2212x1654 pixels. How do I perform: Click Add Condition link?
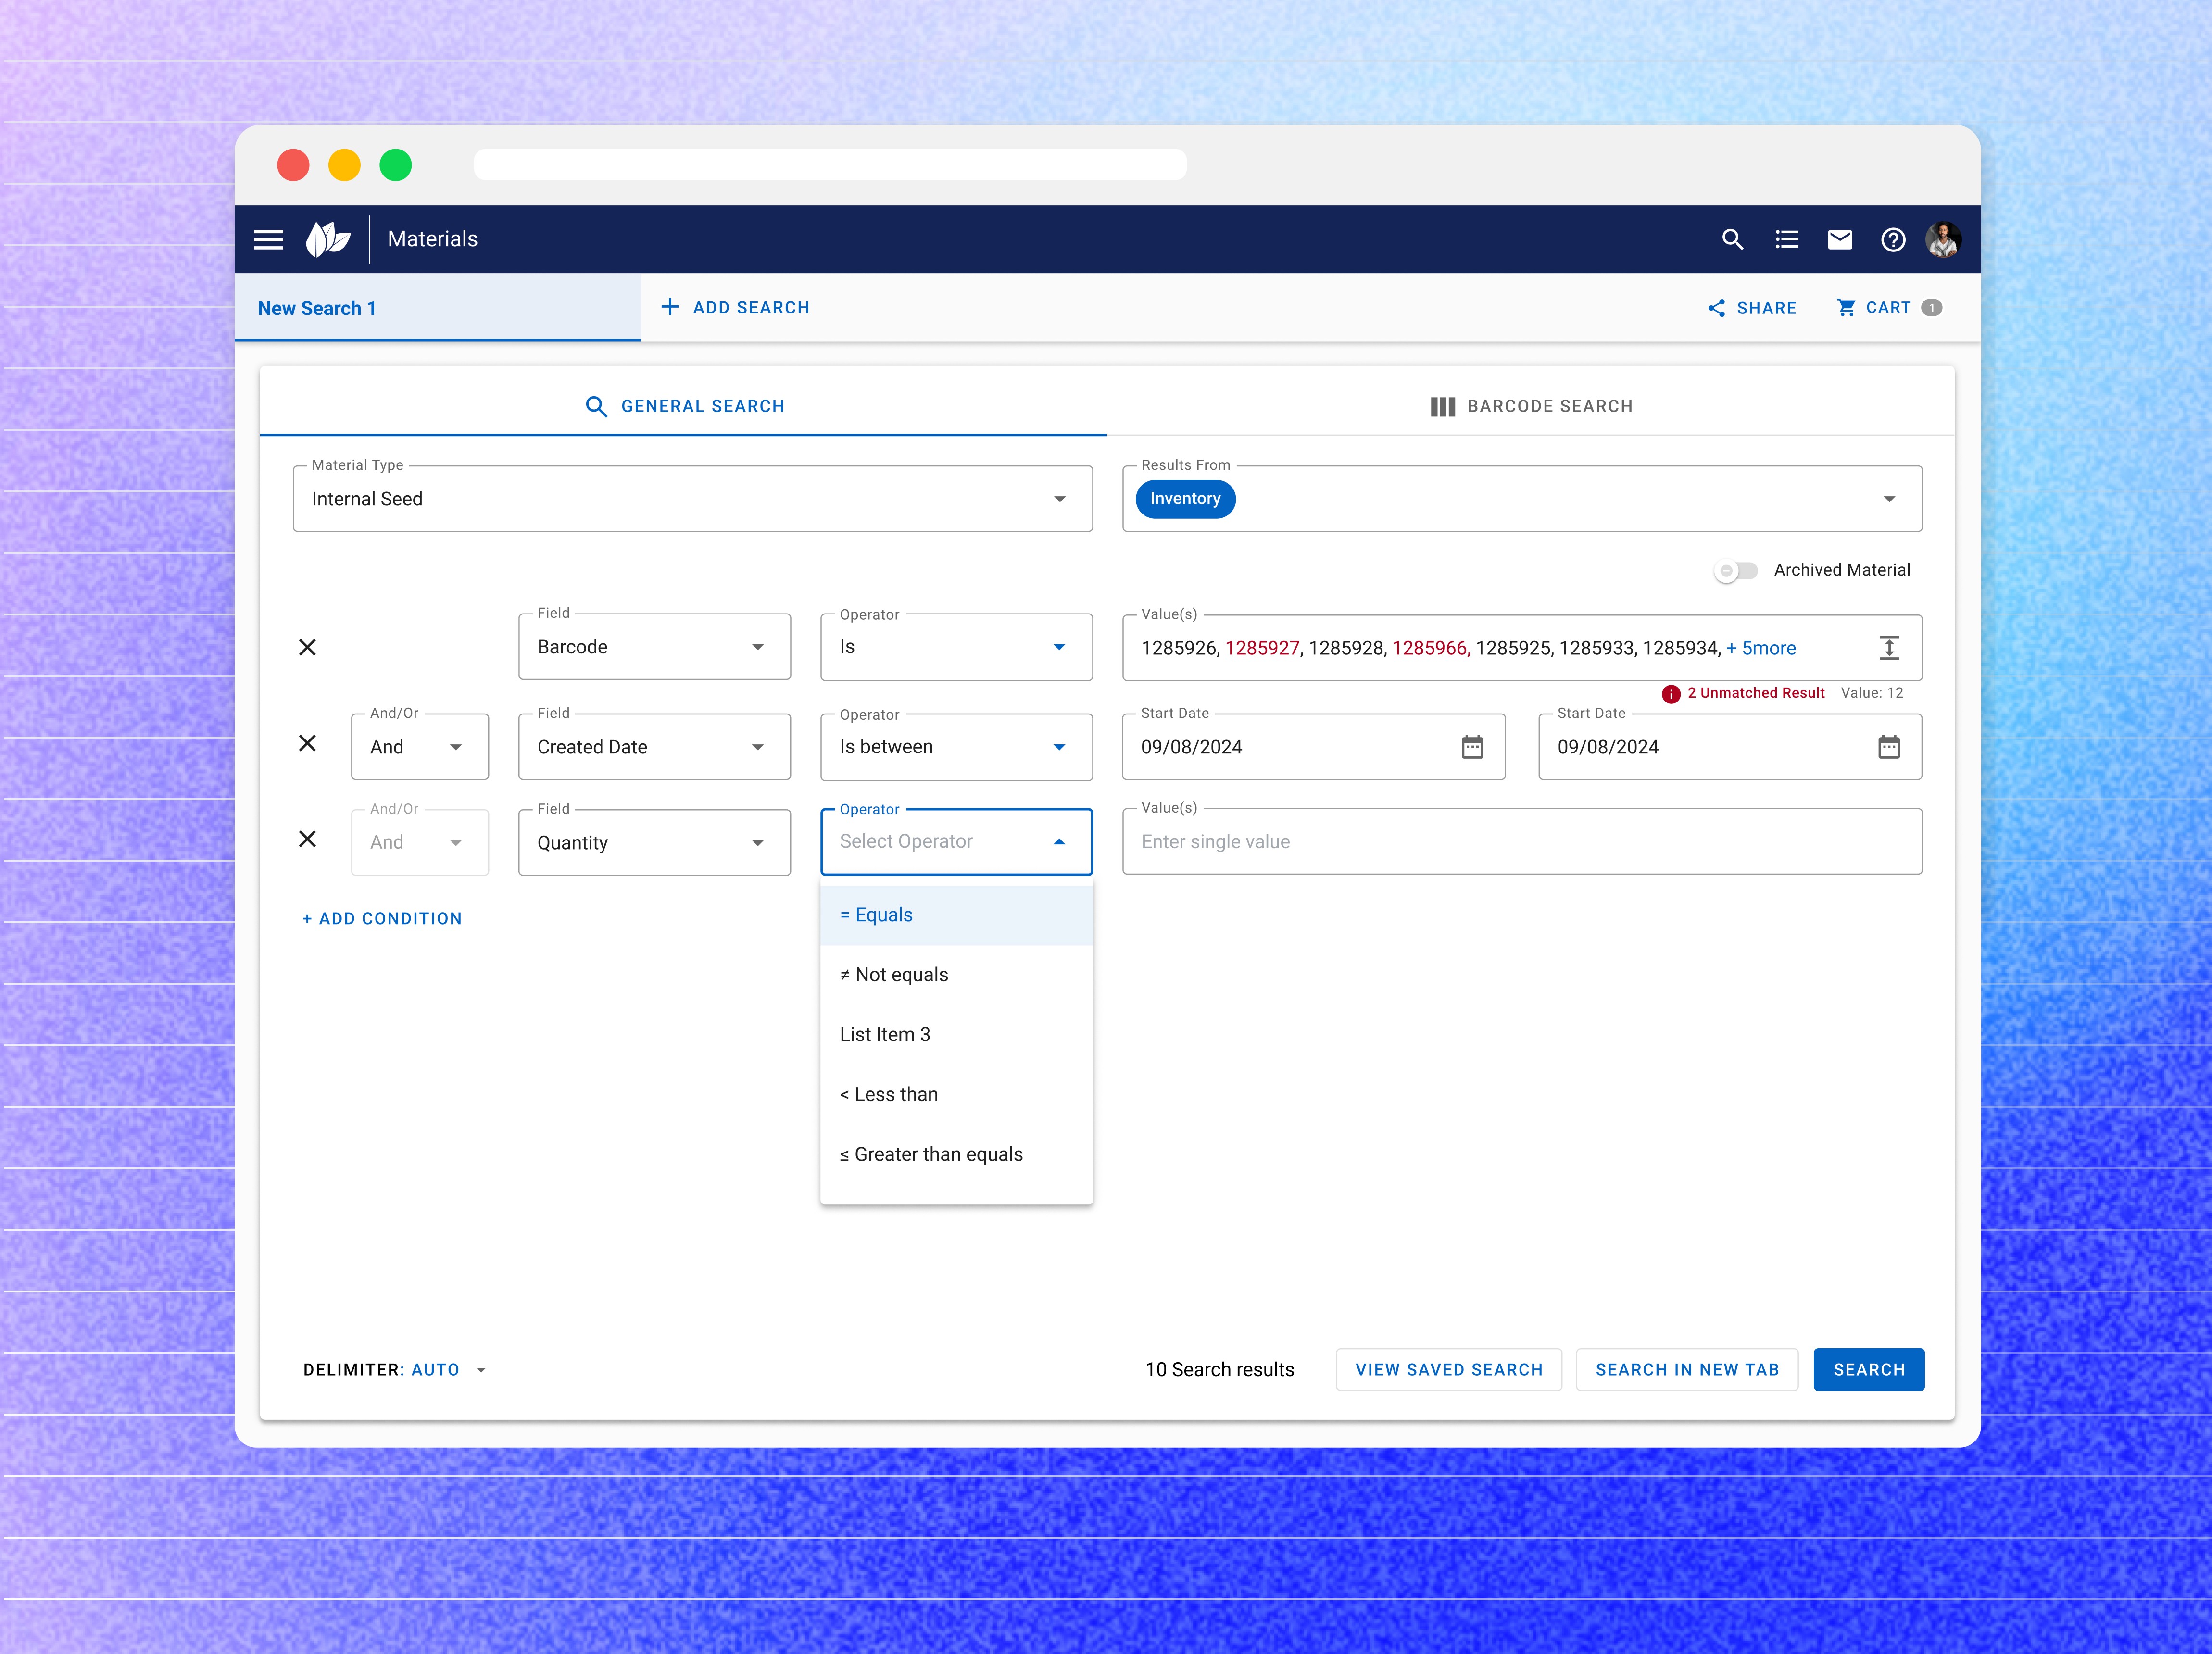point(382,918)
